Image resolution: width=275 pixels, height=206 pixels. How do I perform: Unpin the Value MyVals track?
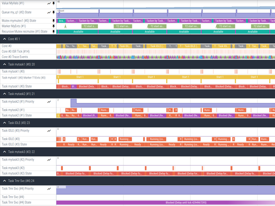[53, 3]
